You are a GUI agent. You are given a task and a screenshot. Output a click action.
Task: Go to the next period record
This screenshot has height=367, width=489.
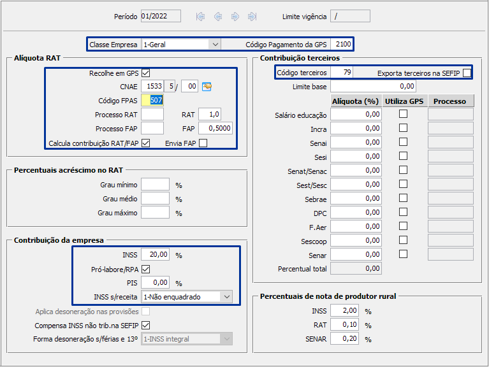click(x=235, y=17)
